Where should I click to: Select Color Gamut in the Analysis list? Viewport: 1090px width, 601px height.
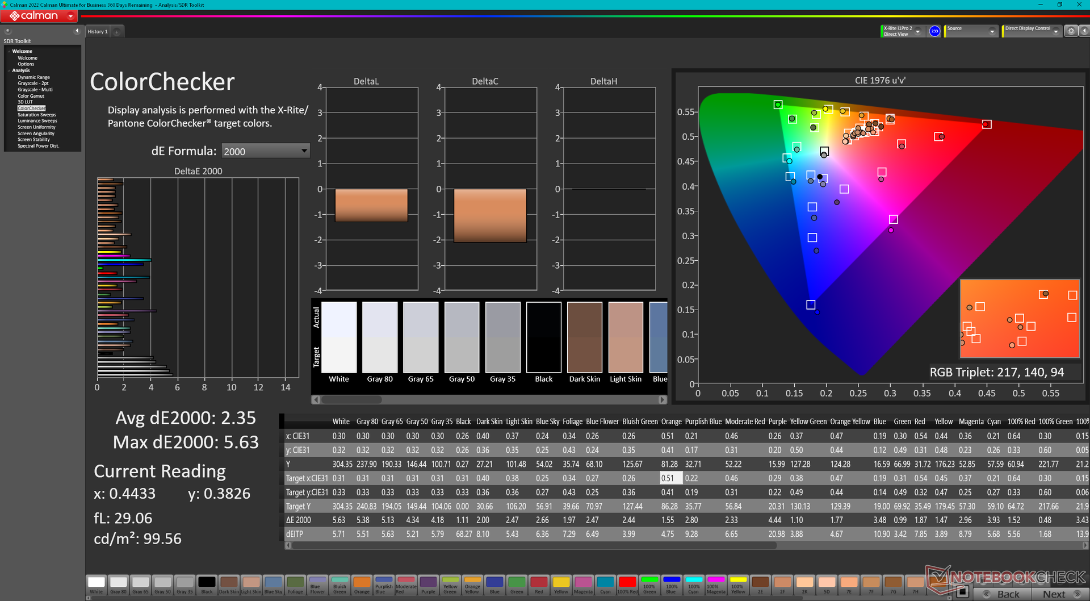point(31,96)
